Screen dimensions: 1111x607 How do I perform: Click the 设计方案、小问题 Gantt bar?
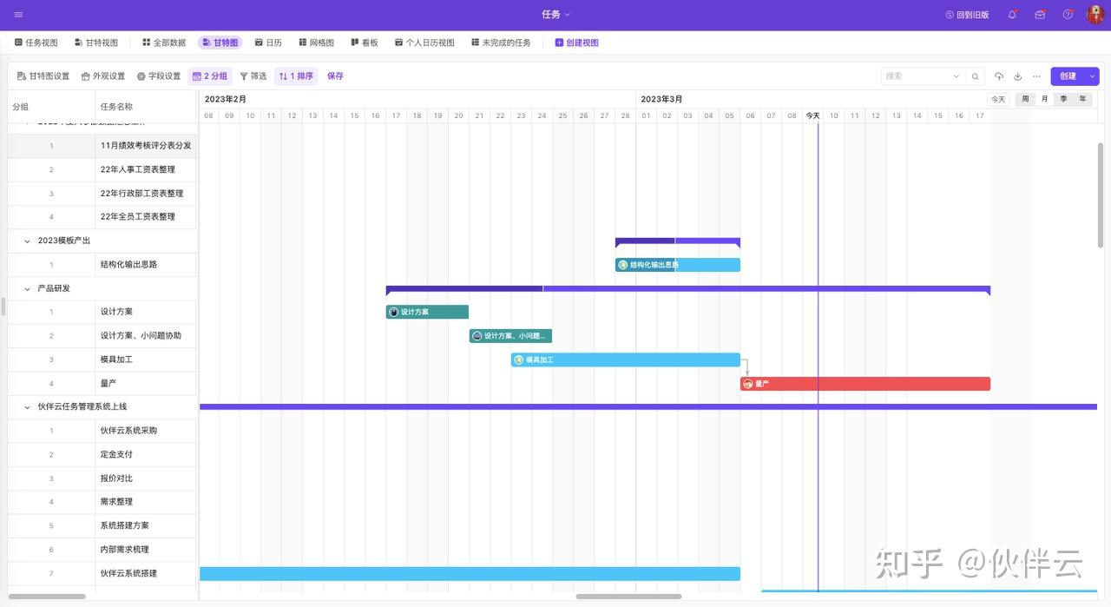pos(510,336)
